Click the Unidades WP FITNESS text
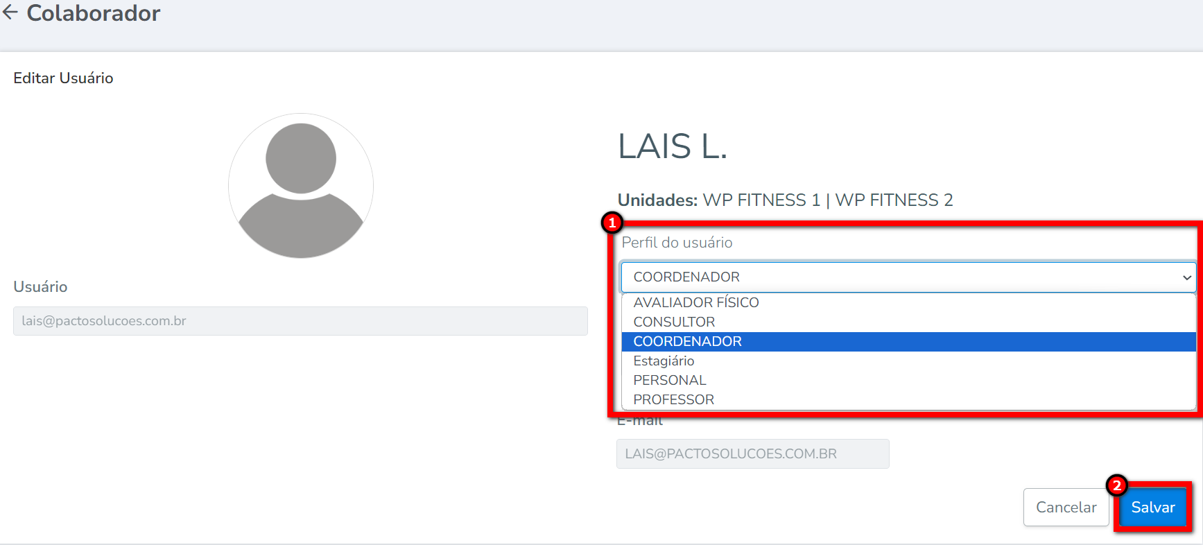 pos(785,200)
